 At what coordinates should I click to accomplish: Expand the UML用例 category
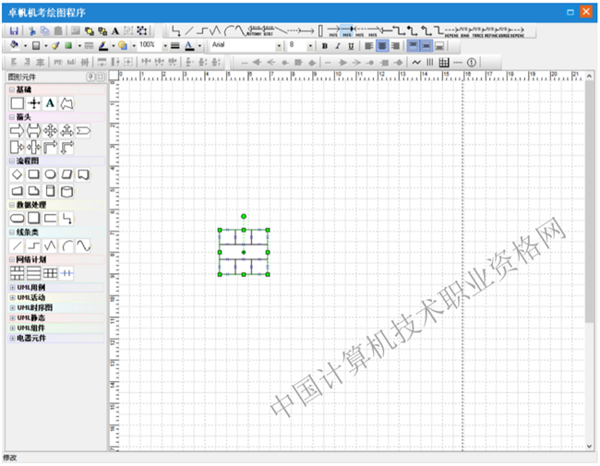[x=12, y=288]
